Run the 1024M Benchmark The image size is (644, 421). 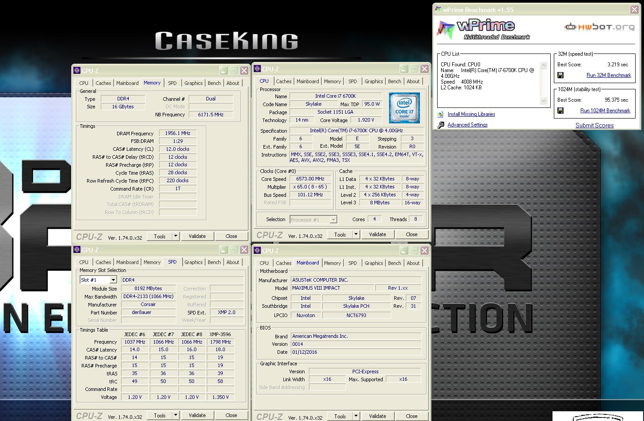[605, 111]
